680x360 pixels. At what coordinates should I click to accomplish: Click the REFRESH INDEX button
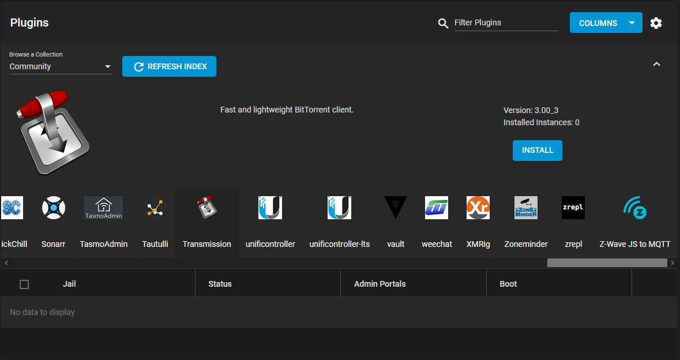[x=169, y=66]
